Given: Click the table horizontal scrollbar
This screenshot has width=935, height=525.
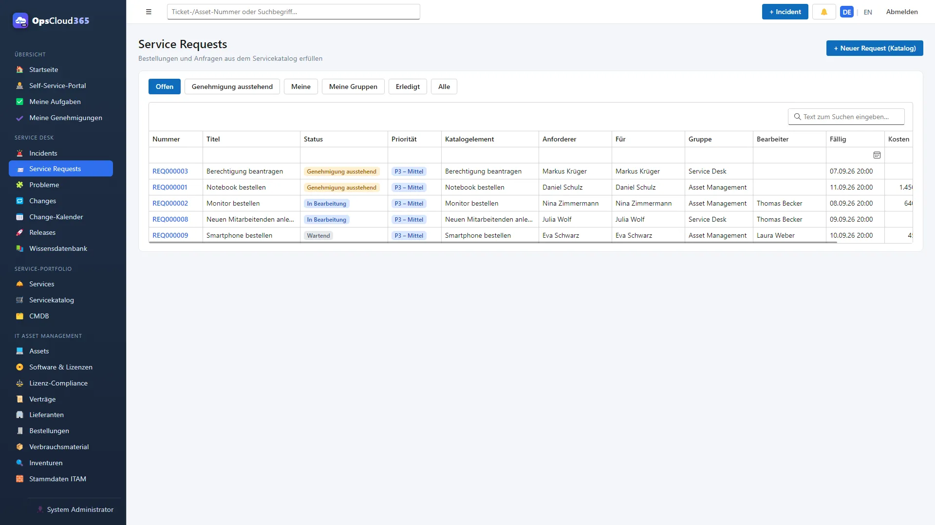Looking at the screenshot, I should pyautogui.click(x=493, y=242).
